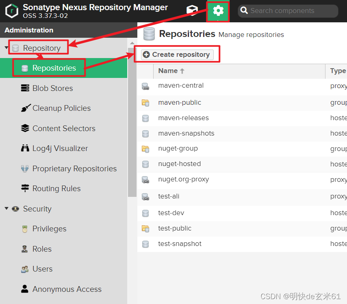347x304 pixels.
Task: Click the Security policeman hat icon
Action: pos(15,209)
